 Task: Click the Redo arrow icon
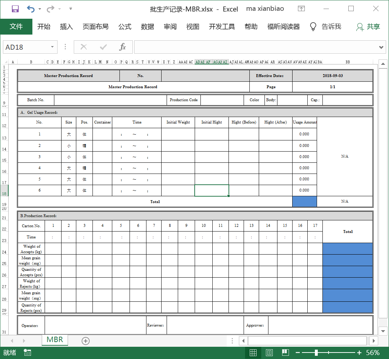point(50,9)
